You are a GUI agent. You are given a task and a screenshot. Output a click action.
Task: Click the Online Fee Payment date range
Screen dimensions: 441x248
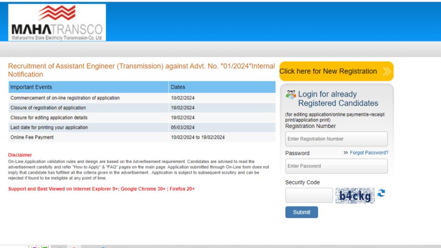tap(198, 137)
